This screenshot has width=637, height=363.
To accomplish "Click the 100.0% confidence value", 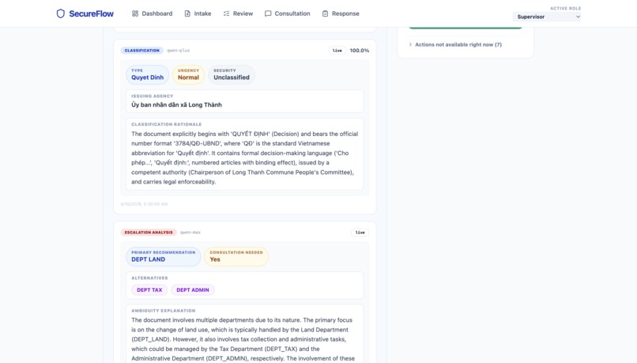I will [x=360, y=51].
